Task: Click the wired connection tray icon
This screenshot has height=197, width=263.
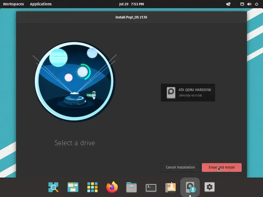Action: (x=242, y=4)
